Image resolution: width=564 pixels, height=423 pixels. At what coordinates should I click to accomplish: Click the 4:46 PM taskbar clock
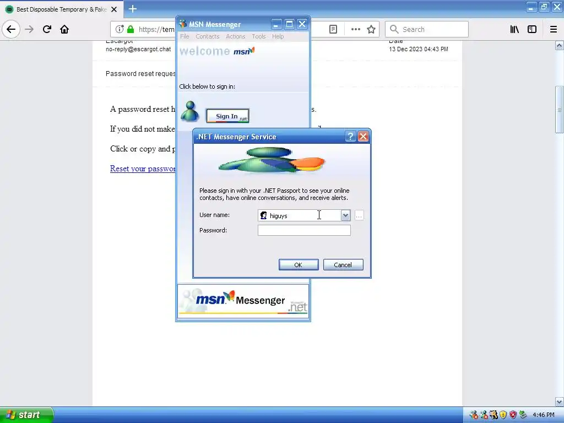coord(544,415)
